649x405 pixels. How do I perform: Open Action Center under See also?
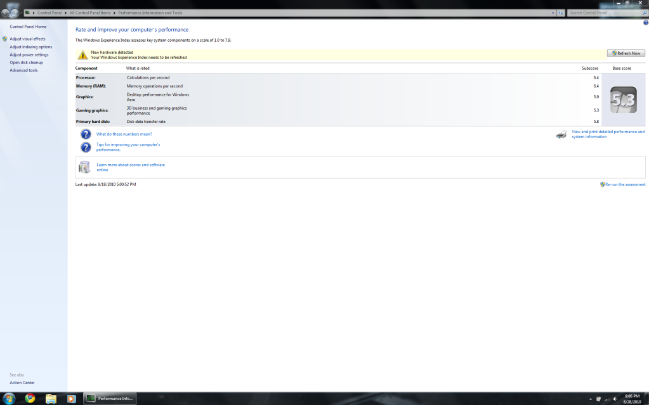[22, 383]
